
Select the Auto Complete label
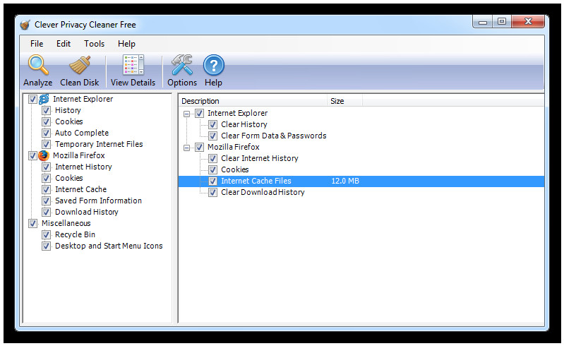82,133
